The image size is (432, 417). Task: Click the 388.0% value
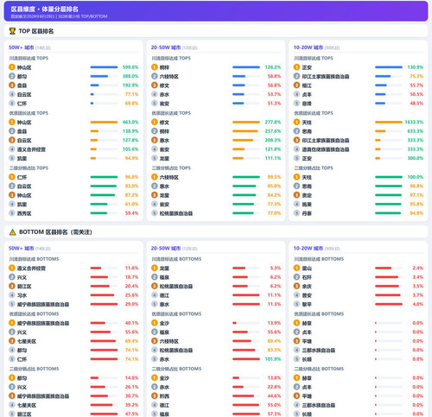(x=130, y=76)
